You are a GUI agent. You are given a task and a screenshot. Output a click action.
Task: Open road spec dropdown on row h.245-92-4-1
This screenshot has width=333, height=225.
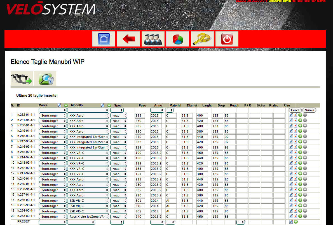(119, 153)
